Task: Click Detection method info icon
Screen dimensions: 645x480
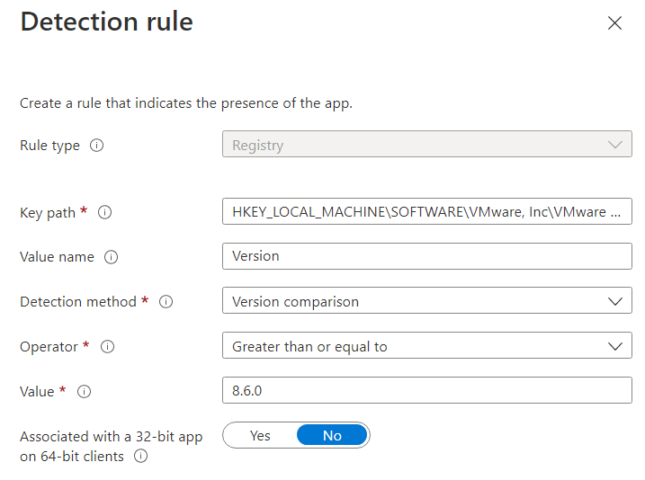Action: pos(166,302)
